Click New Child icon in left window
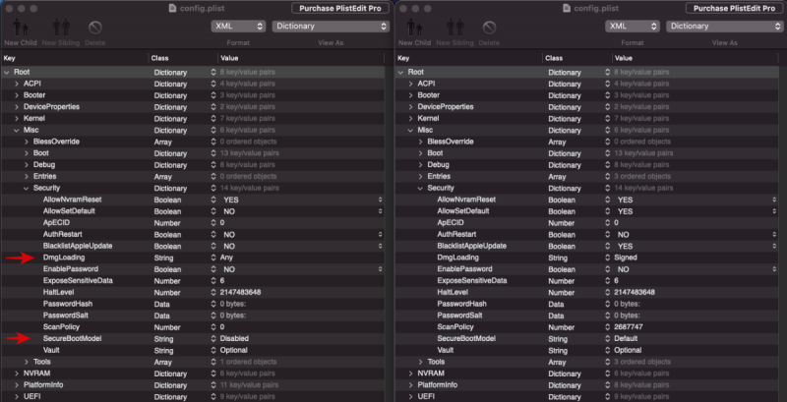This screenshot has height=402, width=787. pyautogui.click(x=21, y=28)
